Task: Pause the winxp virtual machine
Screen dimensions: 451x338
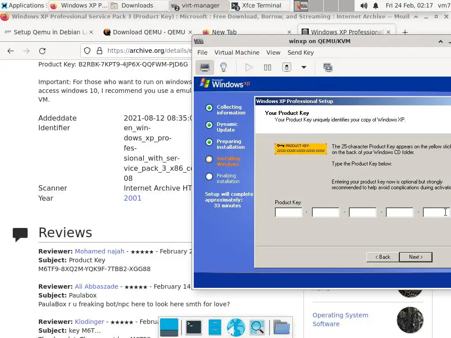Action: (x=267, y=67)
